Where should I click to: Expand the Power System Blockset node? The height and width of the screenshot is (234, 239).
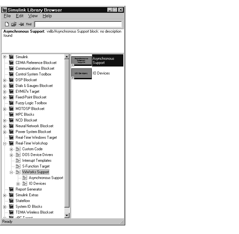click(4, 132)
